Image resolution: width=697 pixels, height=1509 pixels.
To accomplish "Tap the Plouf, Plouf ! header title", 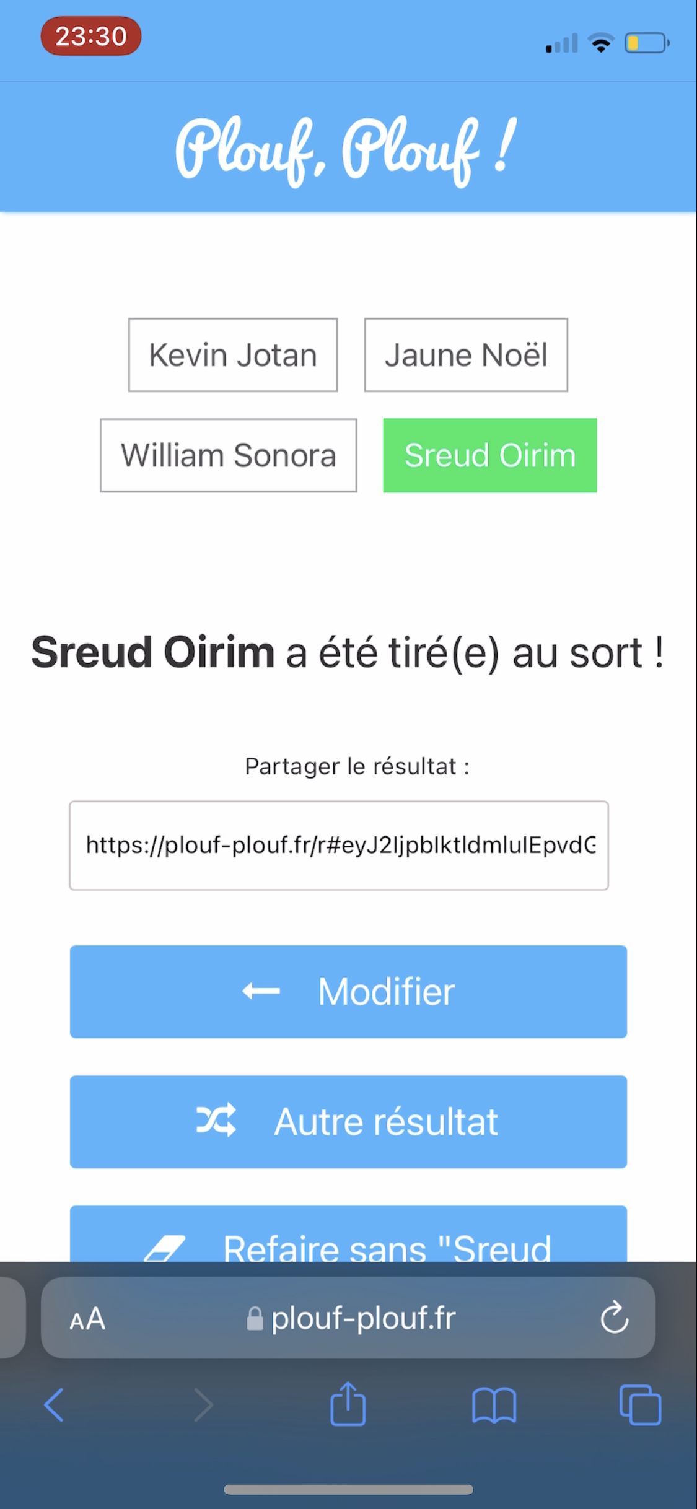I will (x=346, y=151).
